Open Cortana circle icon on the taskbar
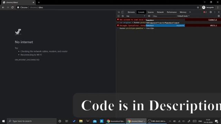Viewport: 221px width, 124px height. coord(60,121)
